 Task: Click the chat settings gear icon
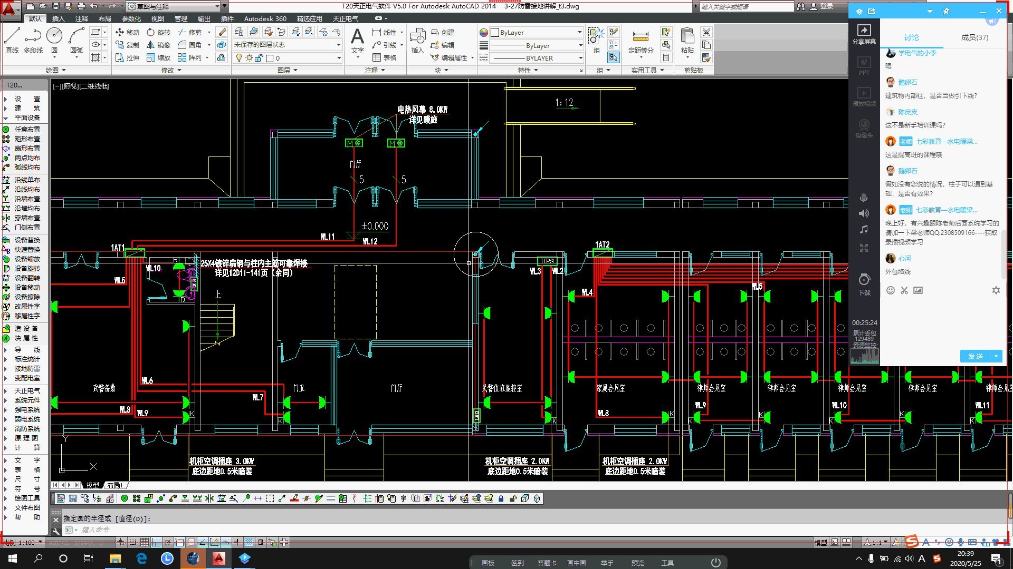coord(996,290)
